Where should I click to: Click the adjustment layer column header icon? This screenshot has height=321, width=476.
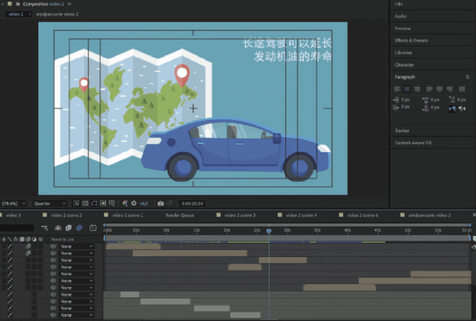34,239
